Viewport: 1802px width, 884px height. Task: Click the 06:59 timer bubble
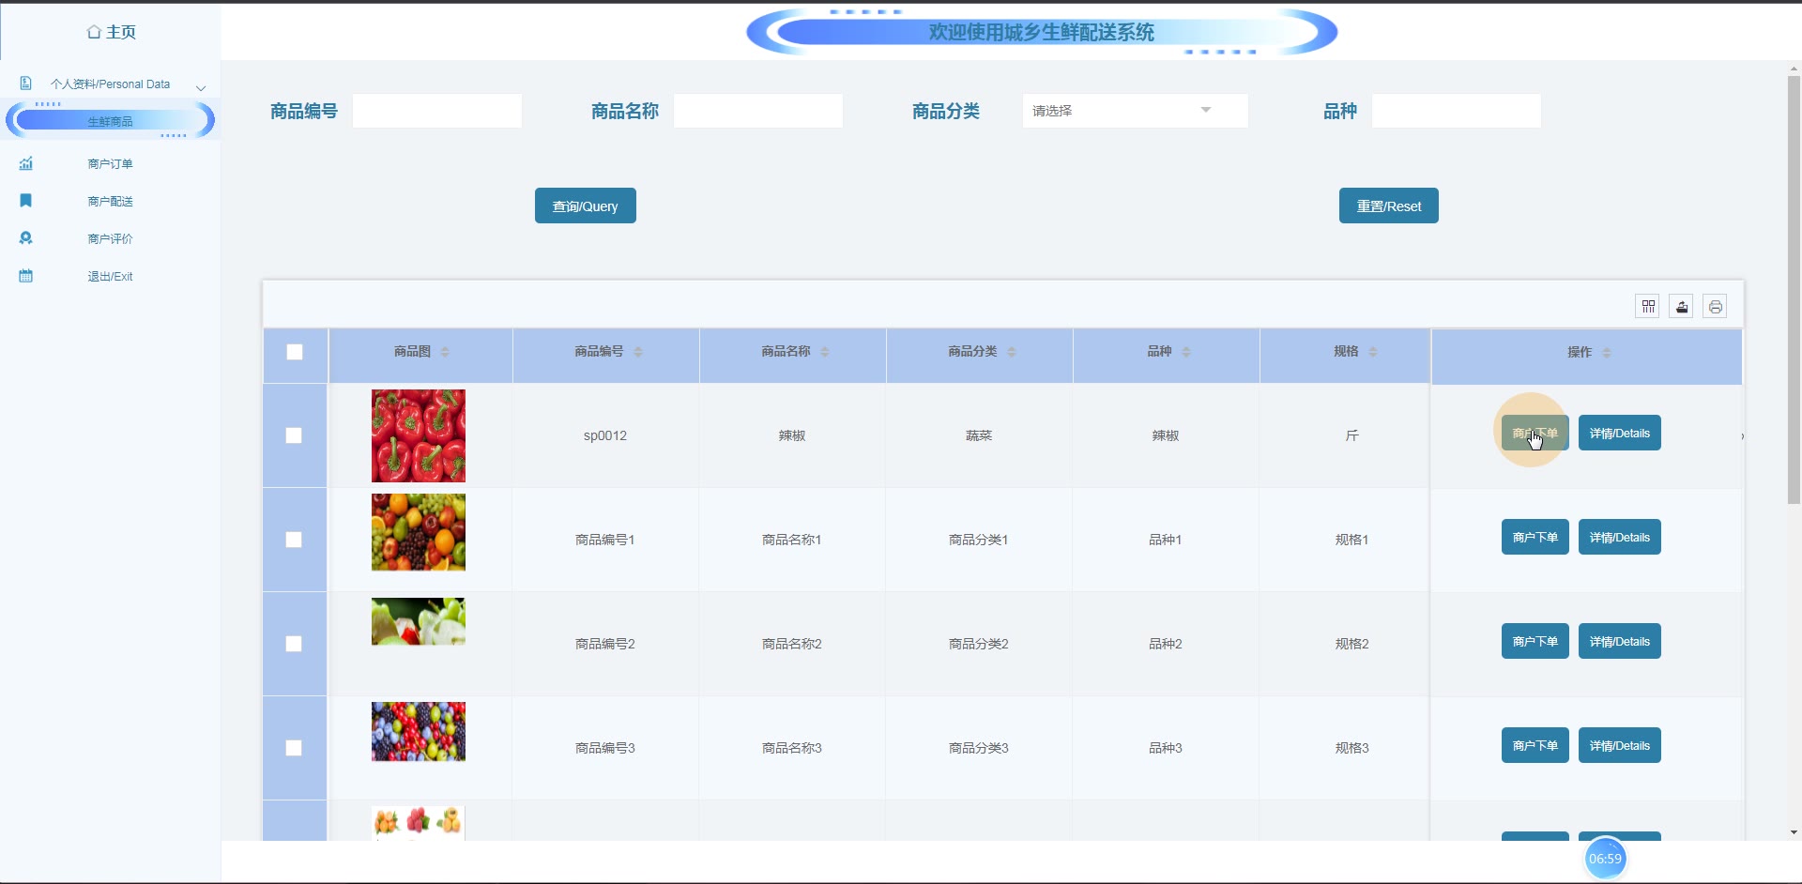(1605, 859)
